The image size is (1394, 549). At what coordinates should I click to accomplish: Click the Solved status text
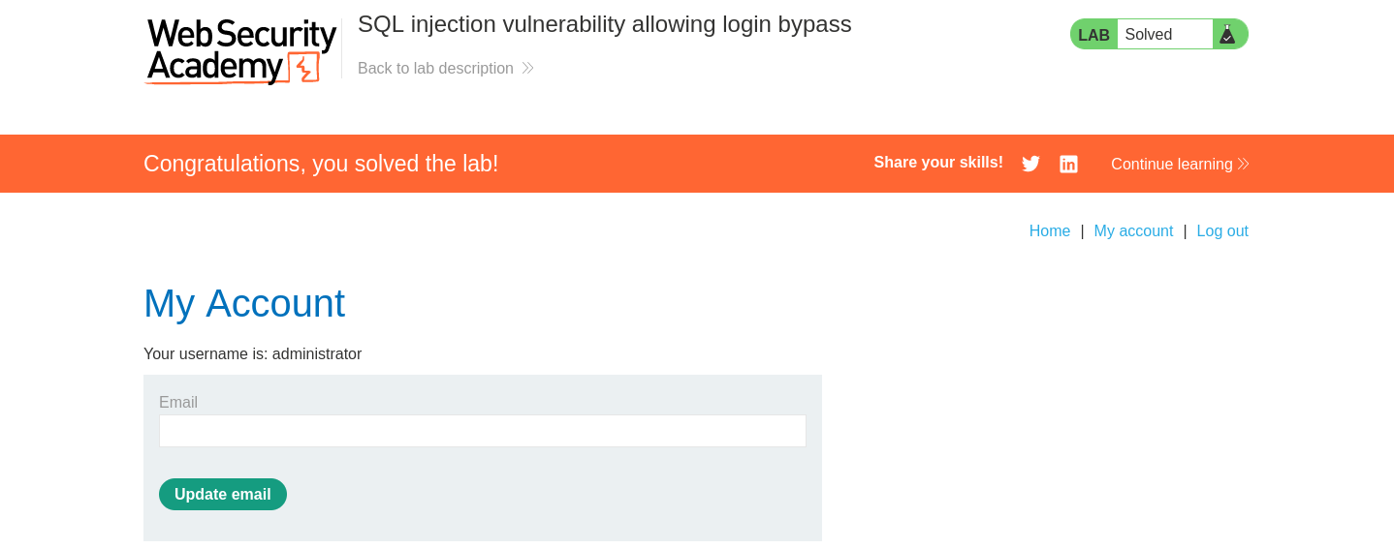click(1149, 35)
